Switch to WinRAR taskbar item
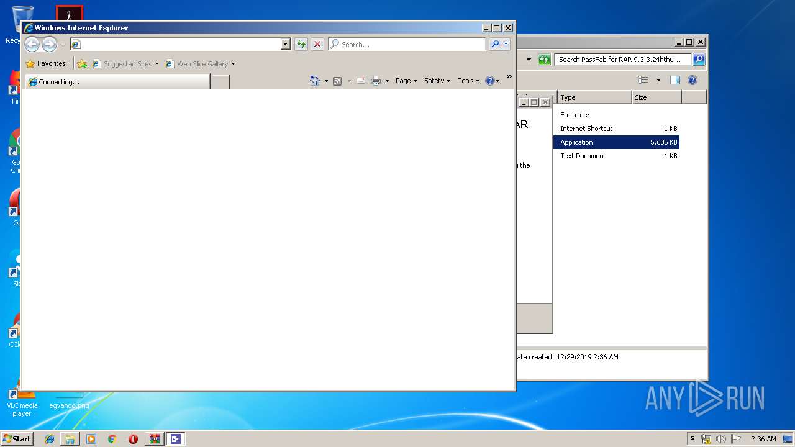Image resolution: width=795 pixels, height=447 pixels. (154, 439)
